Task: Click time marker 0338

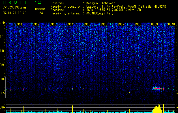Action: tap(138, 24)
